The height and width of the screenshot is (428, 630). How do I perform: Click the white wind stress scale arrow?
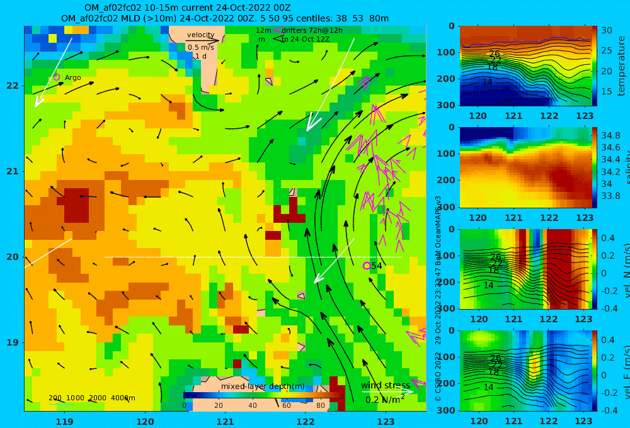click(x=387, y=391)
